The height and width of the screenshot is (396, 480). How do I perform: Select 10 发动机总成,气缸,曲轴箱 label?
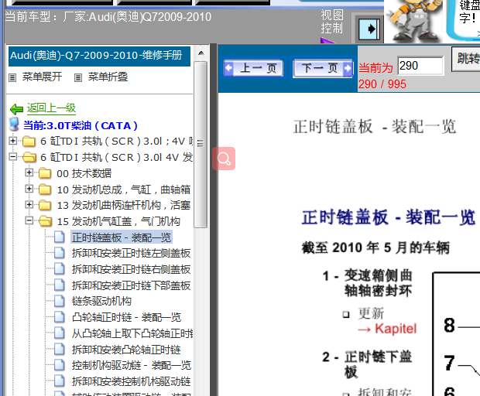click(124, 189)
